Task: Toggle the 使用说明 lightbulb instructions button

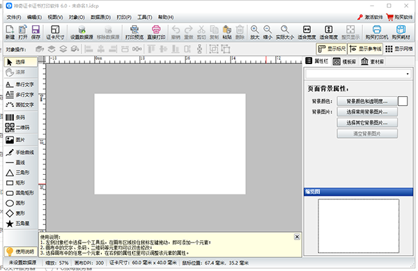Action: point(21,251)
